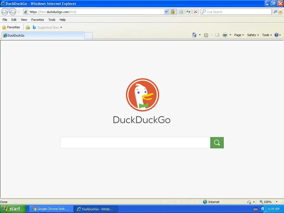This screenshot has height=213, width=284.
Task: Click the address bar URL field
Action: click(x=96, y=12)
